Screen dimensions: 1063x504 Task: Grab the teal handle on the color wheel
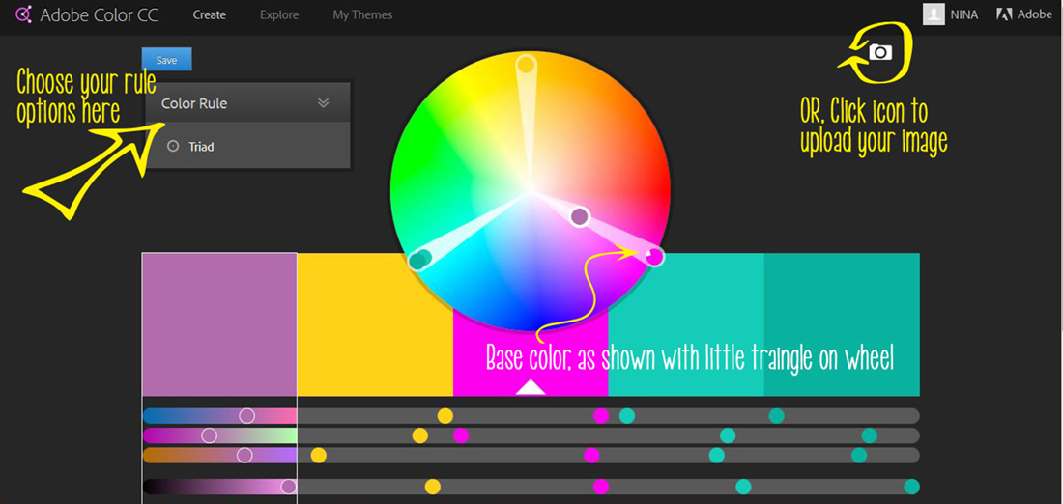coord(419,260)
